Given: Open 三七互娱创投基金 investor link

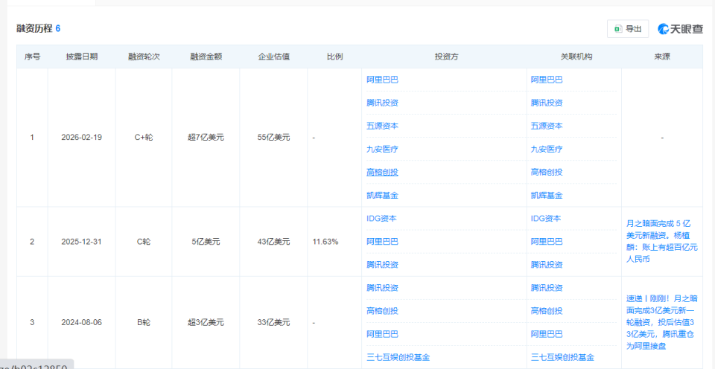Looking at the screenshot, I should 398,357.
